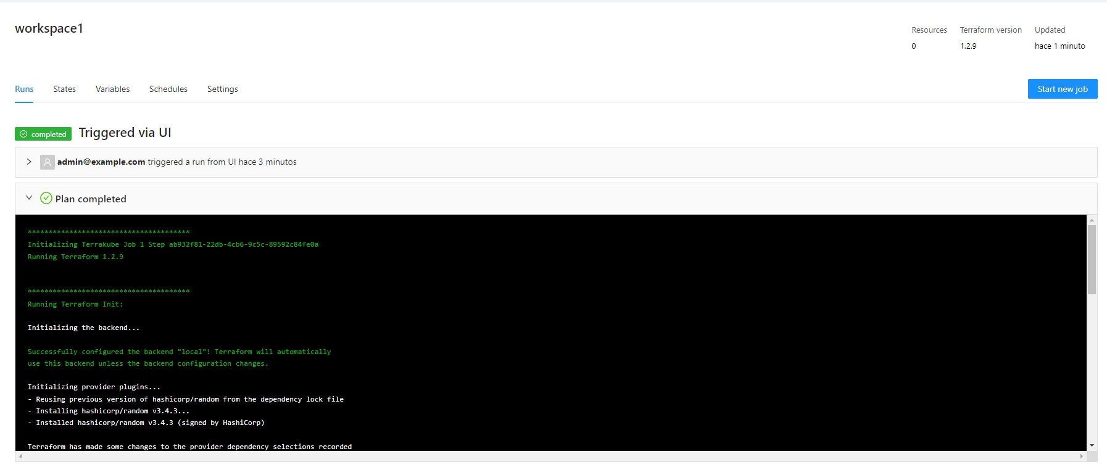Click the Terraform version value 1.2.9

click(968, 46)
